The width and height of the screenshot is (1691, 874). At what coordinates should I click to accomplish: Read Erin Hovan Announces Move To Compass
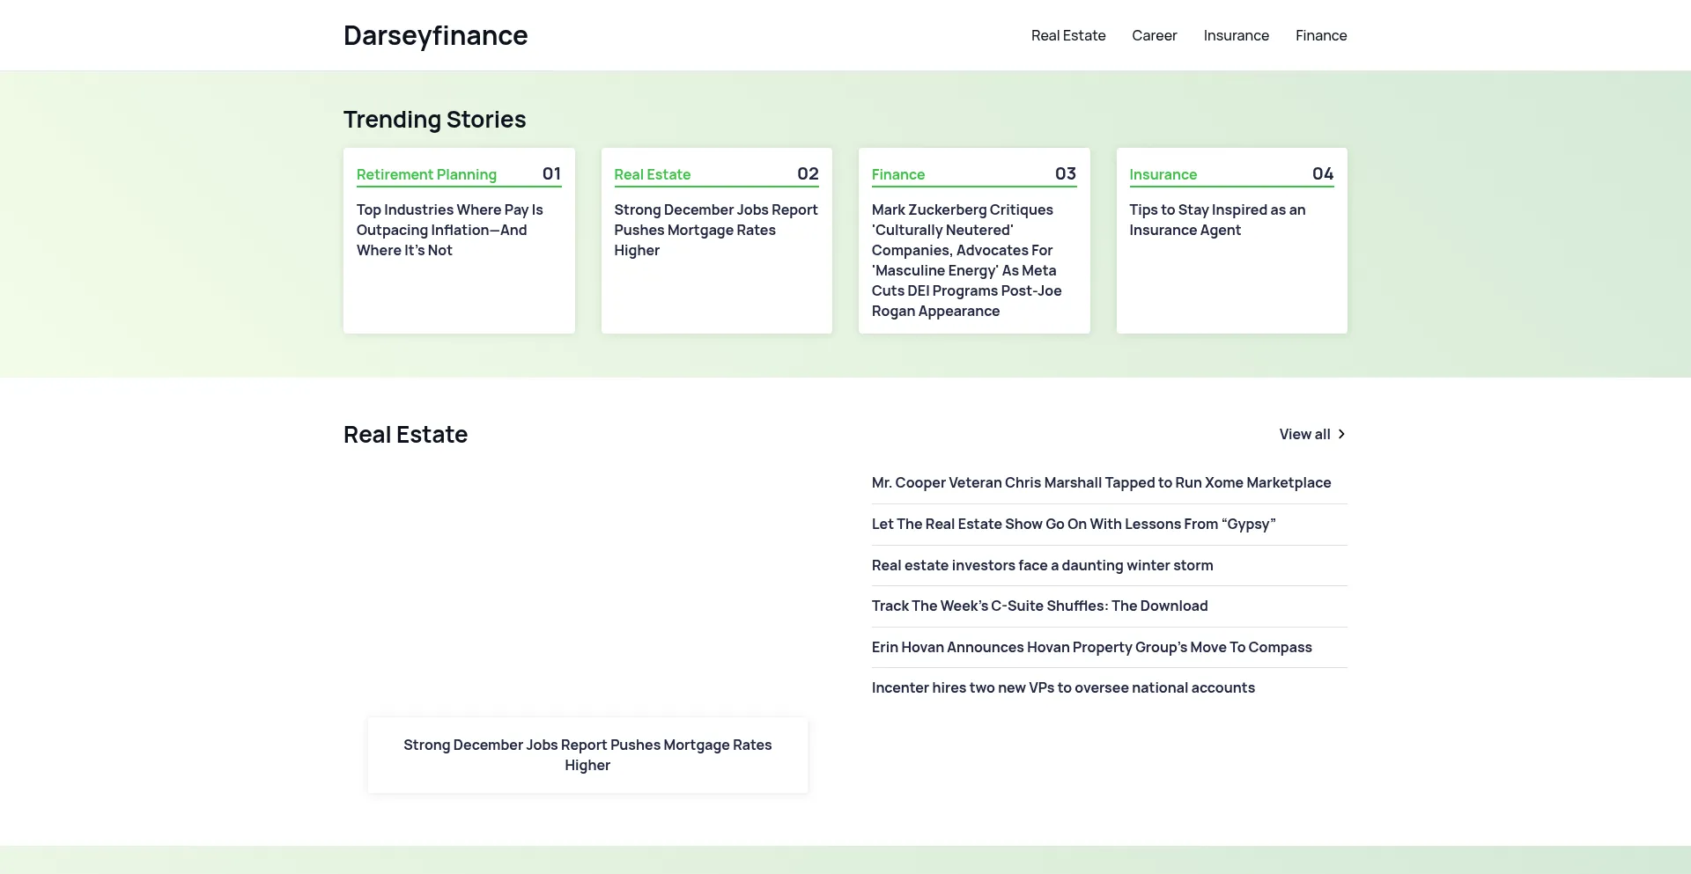pyautogui.click(x=1091, y=647)
